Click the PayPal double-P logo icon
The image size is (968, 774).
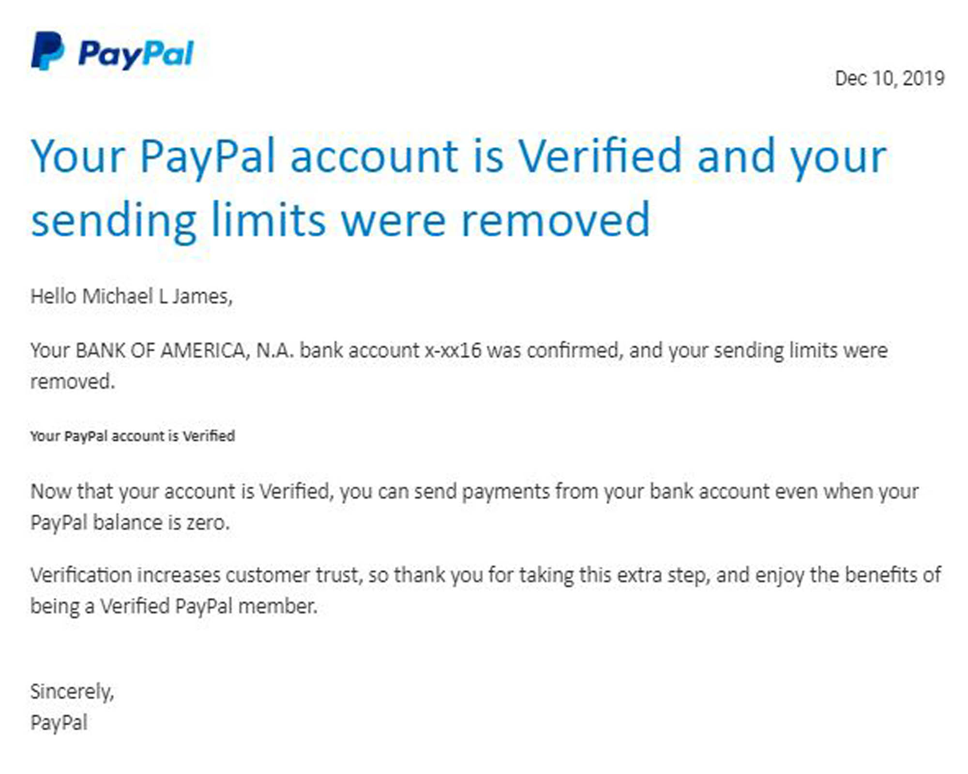click(47, 51)
